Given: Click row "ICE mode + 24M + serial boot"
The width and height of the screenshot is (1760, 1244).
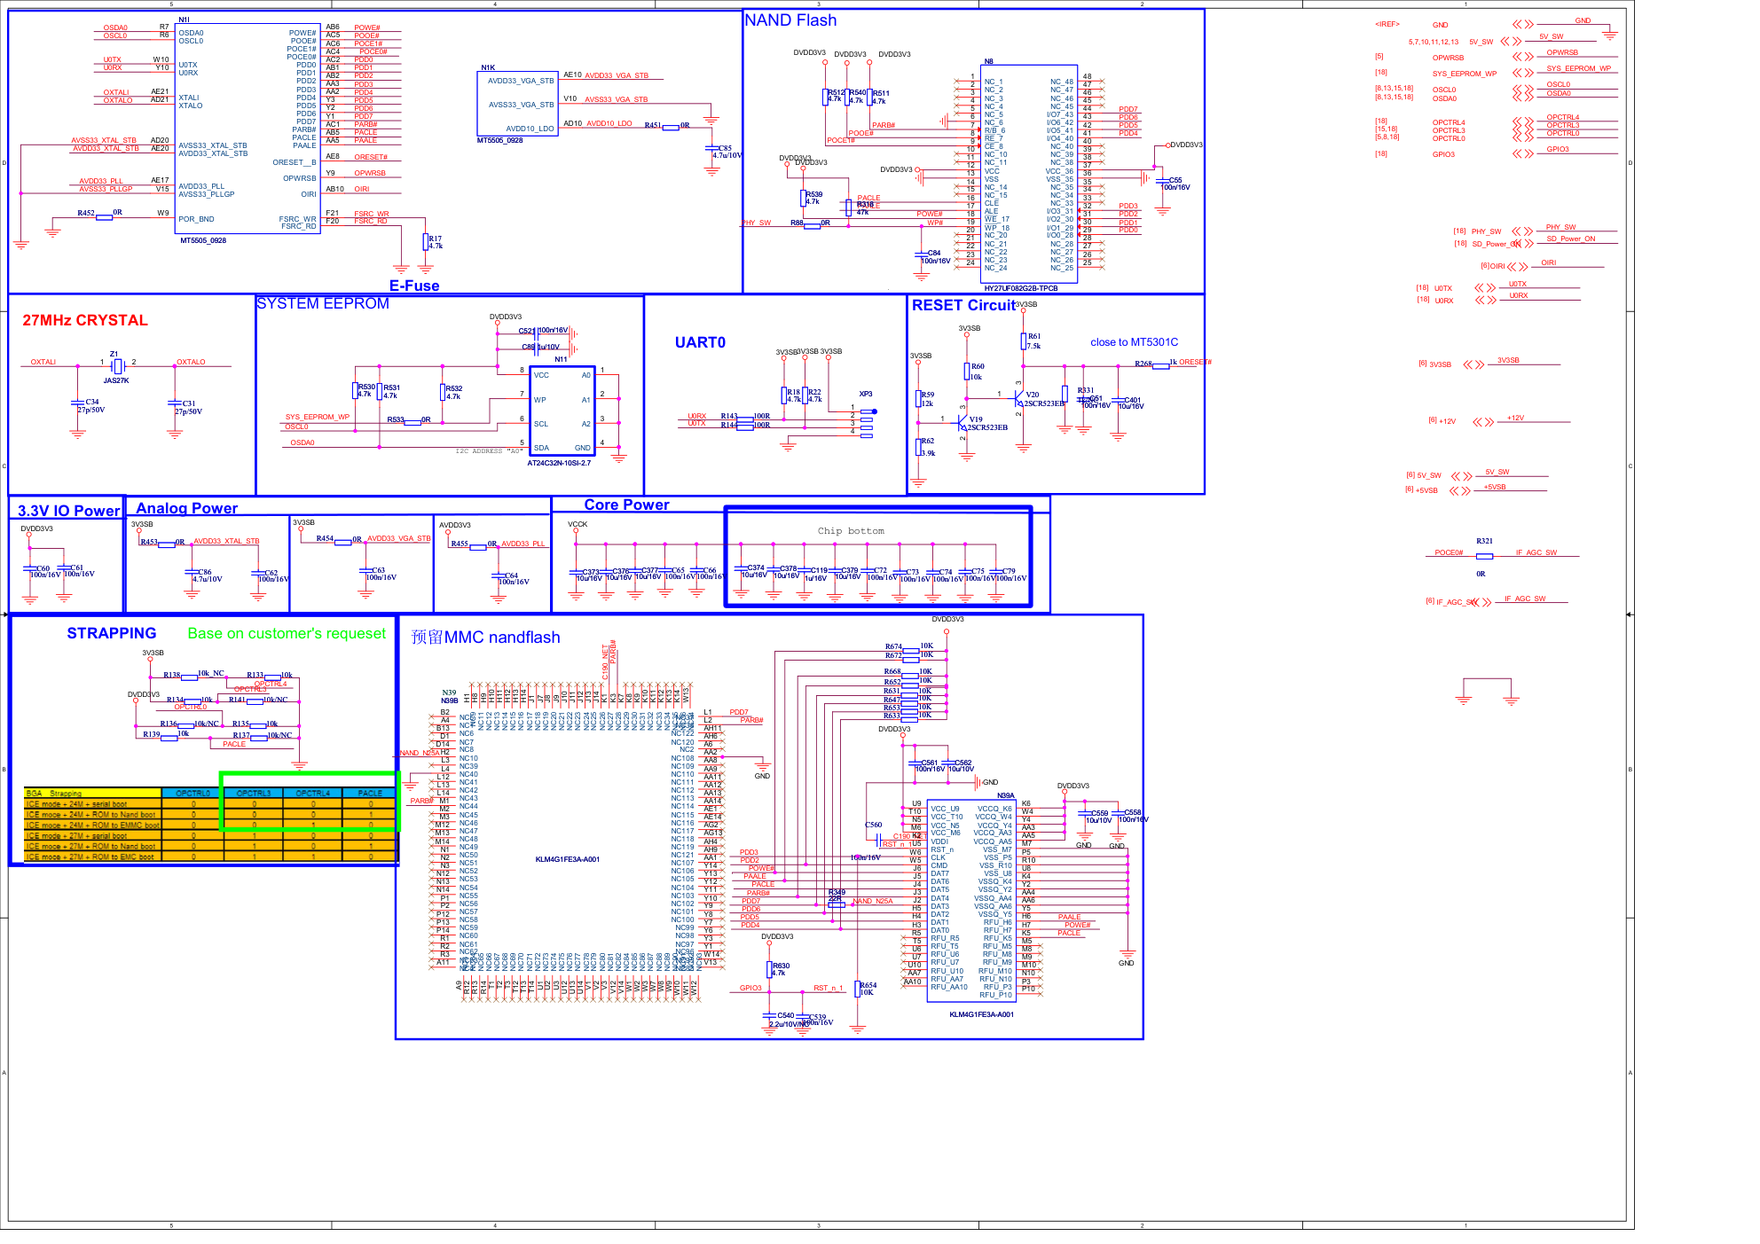Looking at the screenshot, I should tap(211, 804).
